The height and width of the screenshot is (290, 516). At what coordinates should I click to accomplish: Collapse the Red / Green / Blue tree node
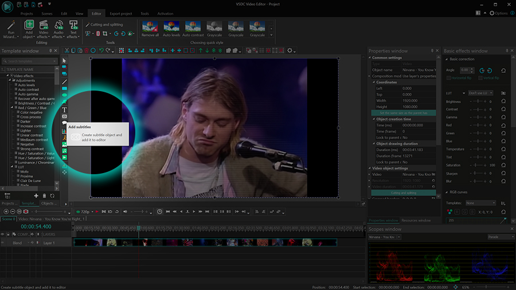[12, 108]
